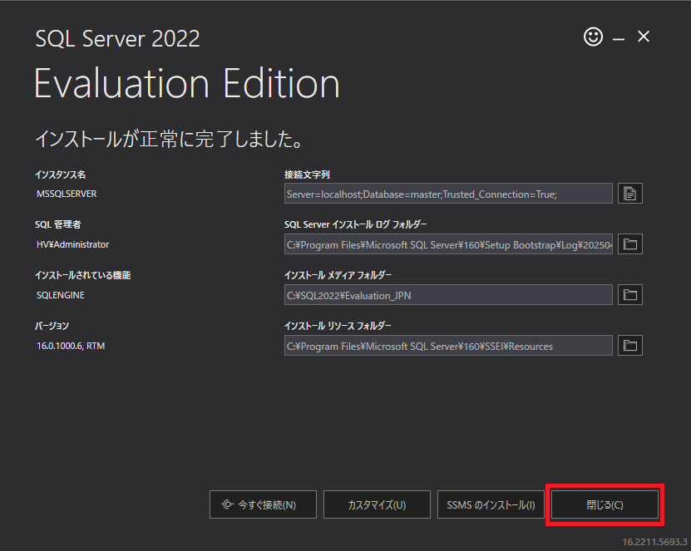The width and height of the screenshot is (691, 551).
Task: Select the 接続文字列 connection string field
Action: 448,194
